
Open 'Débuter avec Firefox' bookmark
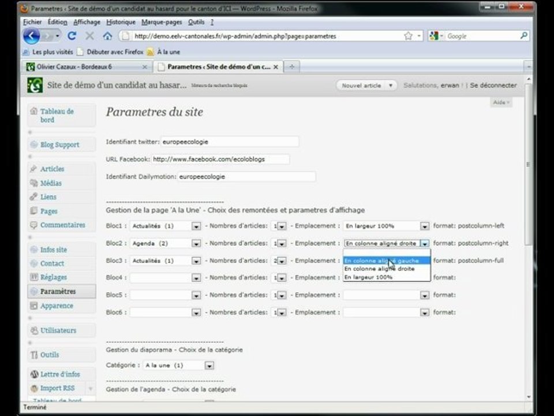111,52
